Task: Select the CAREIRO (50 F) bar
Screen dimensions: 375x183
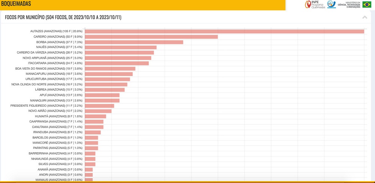Action: click(x=151, y=37)
